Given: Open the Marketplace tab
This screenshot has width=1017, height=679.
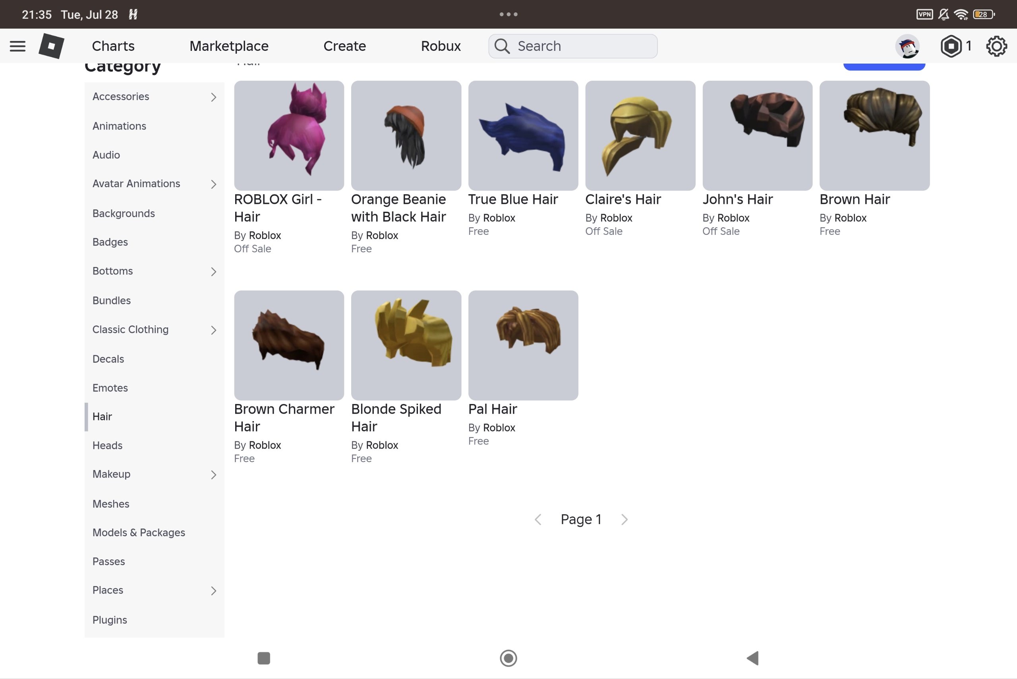Looking at the screenshot, I should (229, 46).
